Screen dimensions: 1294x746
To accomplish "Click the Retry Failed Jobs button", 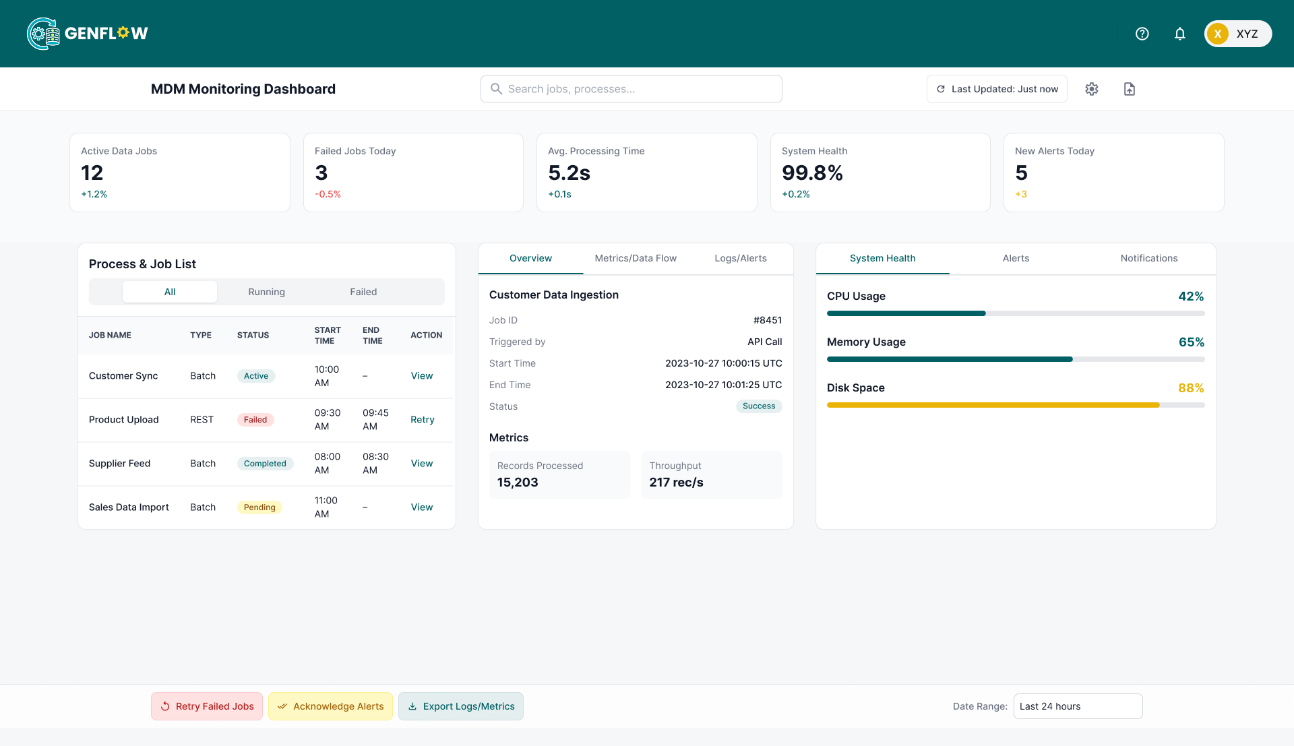I will [x=207, y=706].
